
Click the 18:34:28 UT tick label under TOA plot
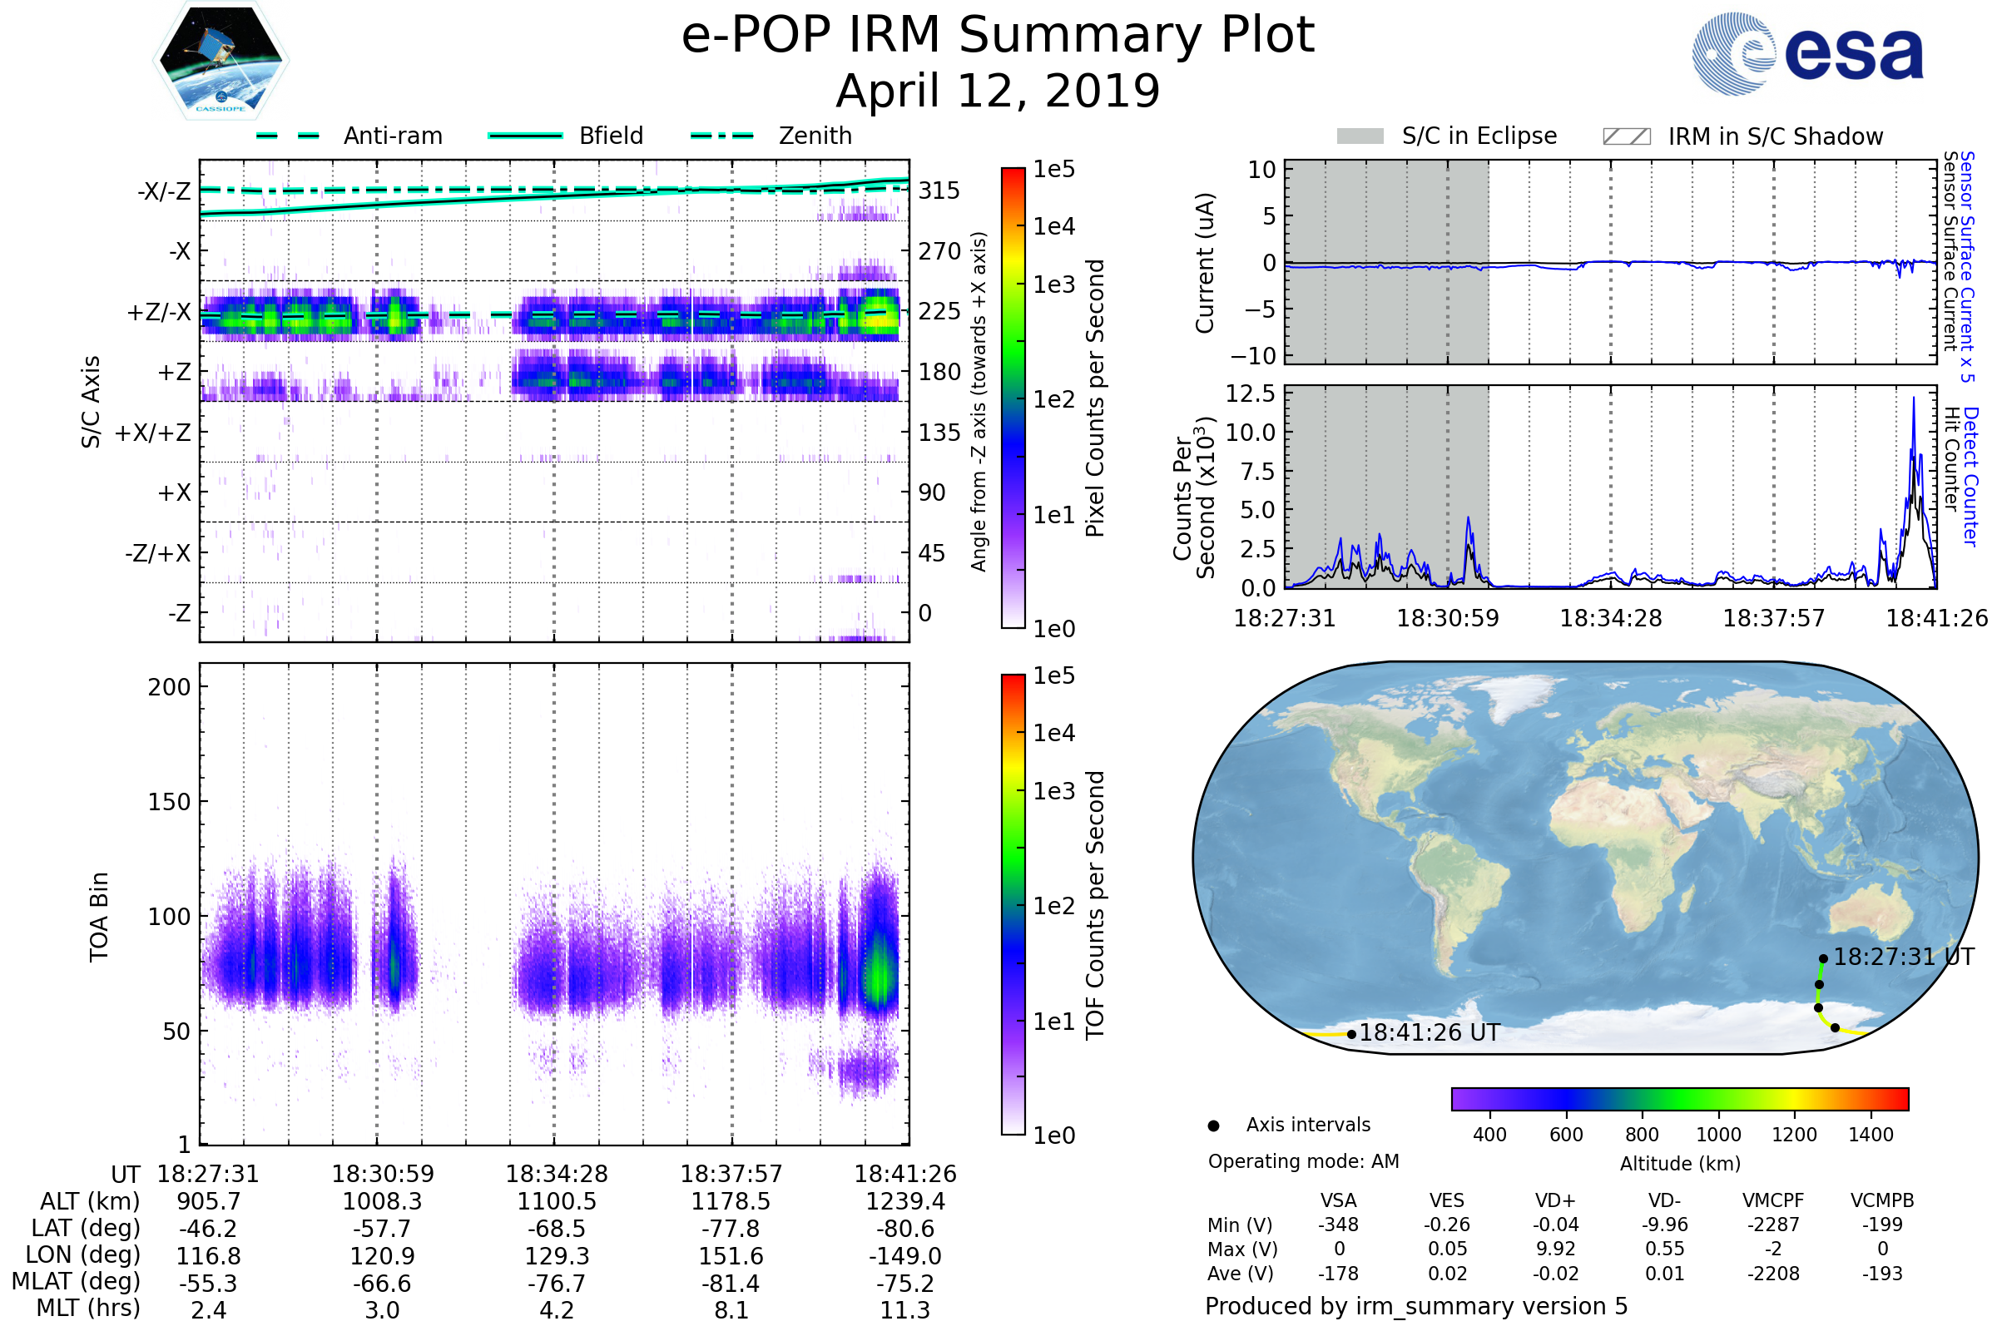(557, 1174)
